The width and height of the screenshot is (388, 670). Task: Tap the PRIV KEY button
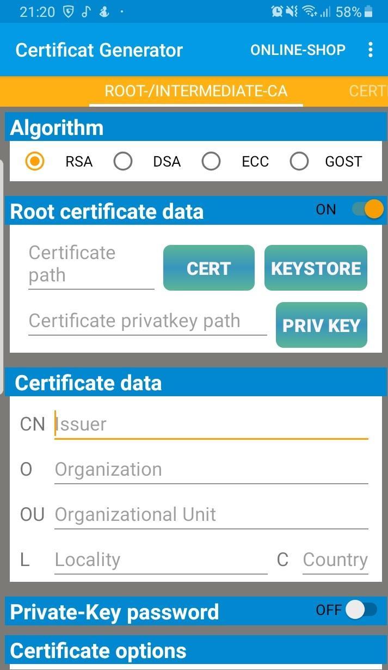[321, 325]
